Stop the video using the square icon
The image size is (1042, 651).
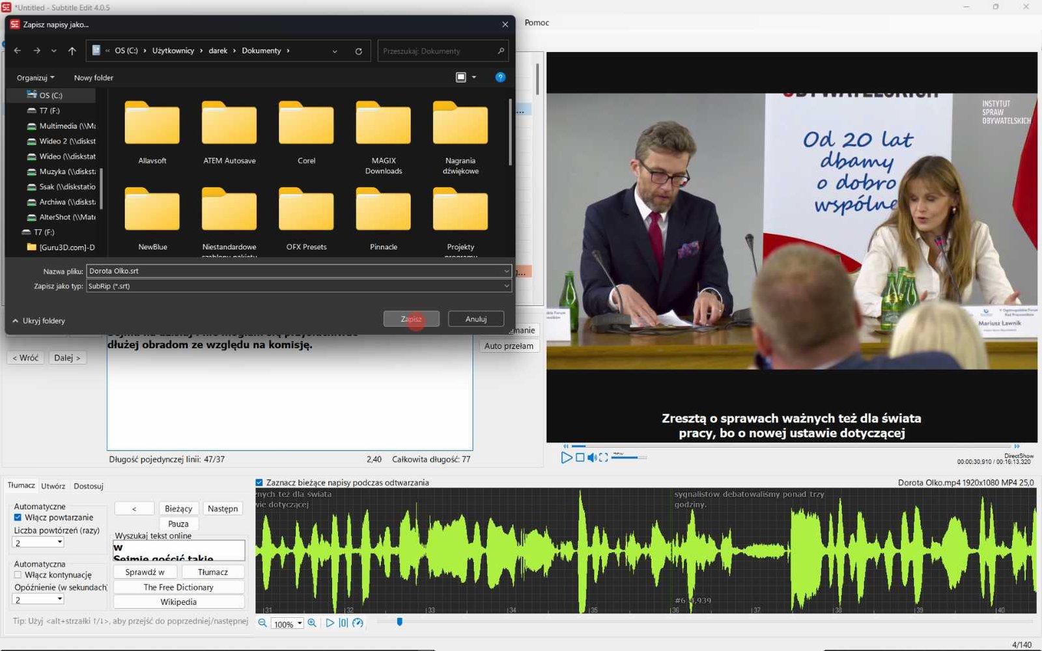[x=580, y=458]
